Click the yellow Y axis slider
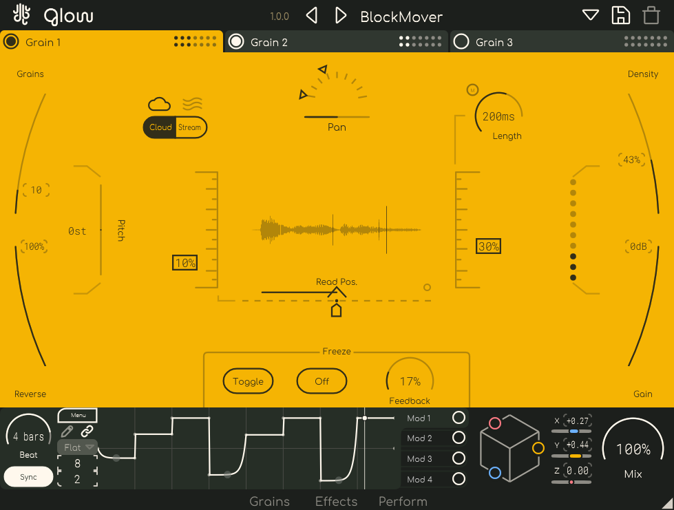674x510 pixels. pos(571,456)
